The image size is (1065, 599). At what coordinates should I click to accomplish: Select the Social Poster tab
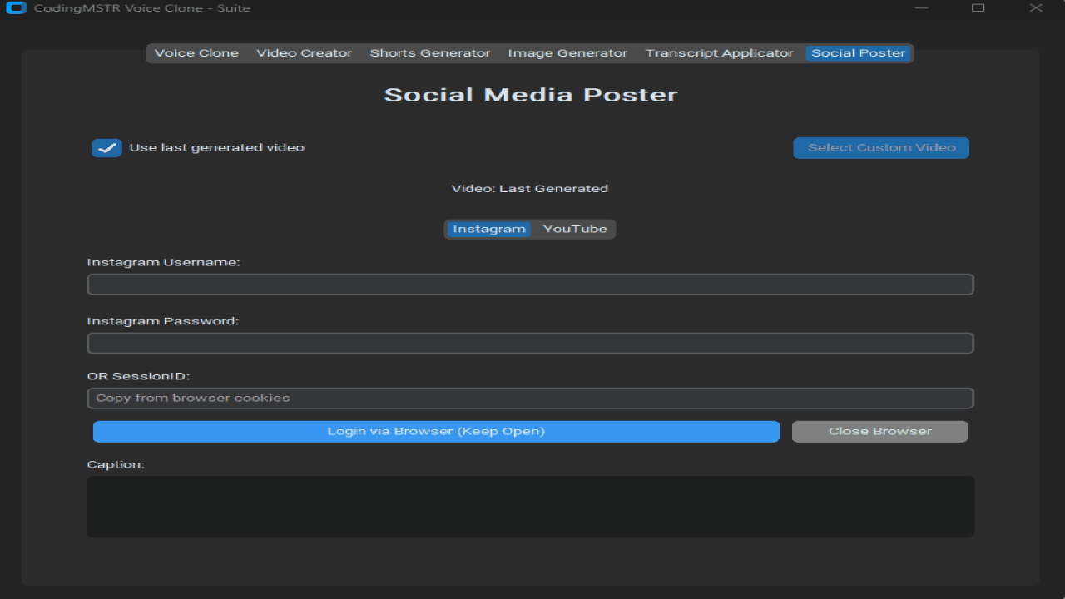(858, 53)
